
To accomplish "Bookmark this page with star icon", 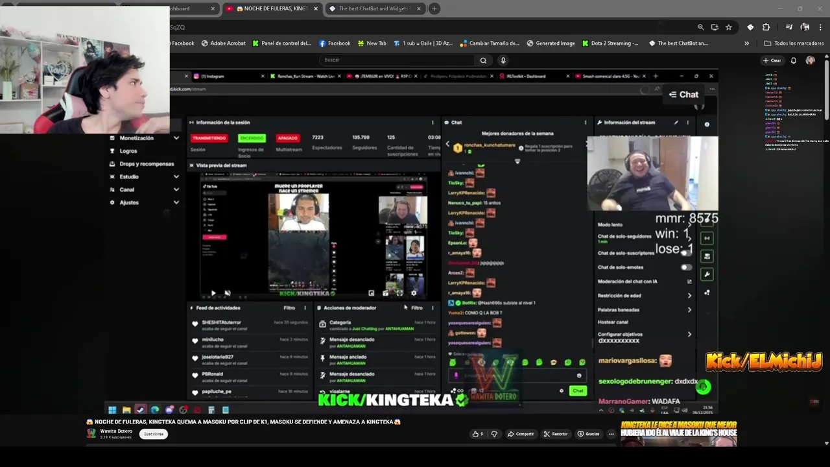I will (729, 27).
